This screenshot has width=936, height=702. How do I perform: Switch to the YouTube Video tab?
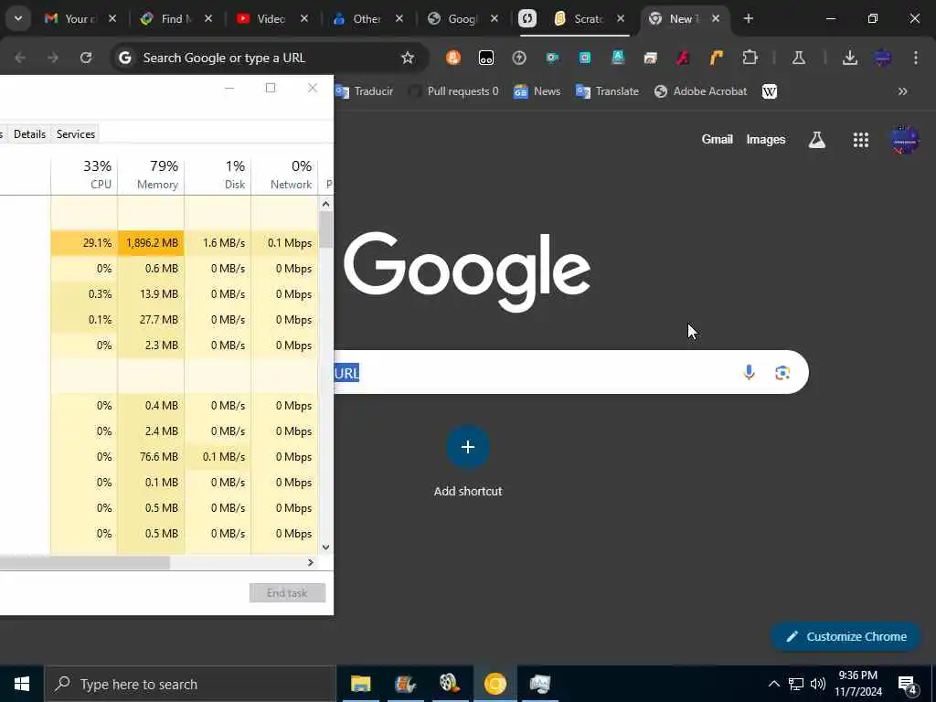point(271,18)
